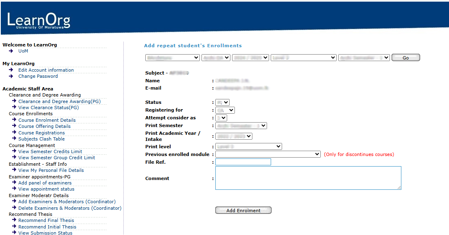
Task: Open Delete Examiners & Moderators (Coordinator)
Action: (70, 208)
